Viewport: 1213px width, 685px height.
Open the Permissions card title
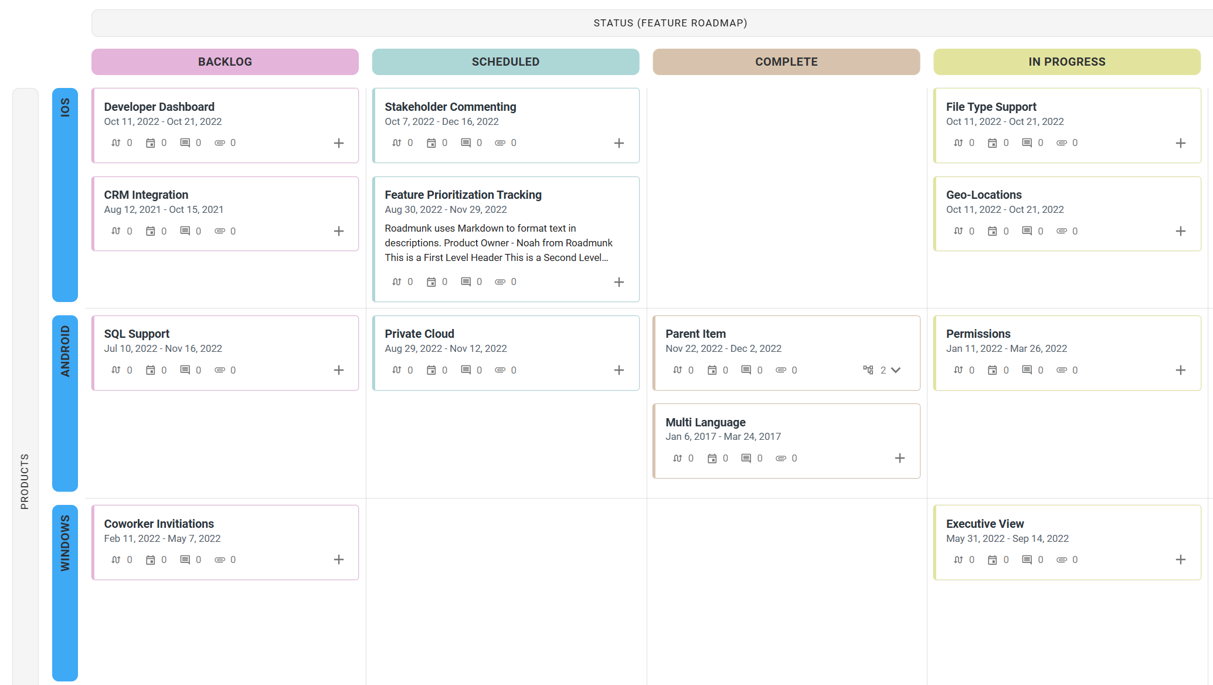(978, 334)
